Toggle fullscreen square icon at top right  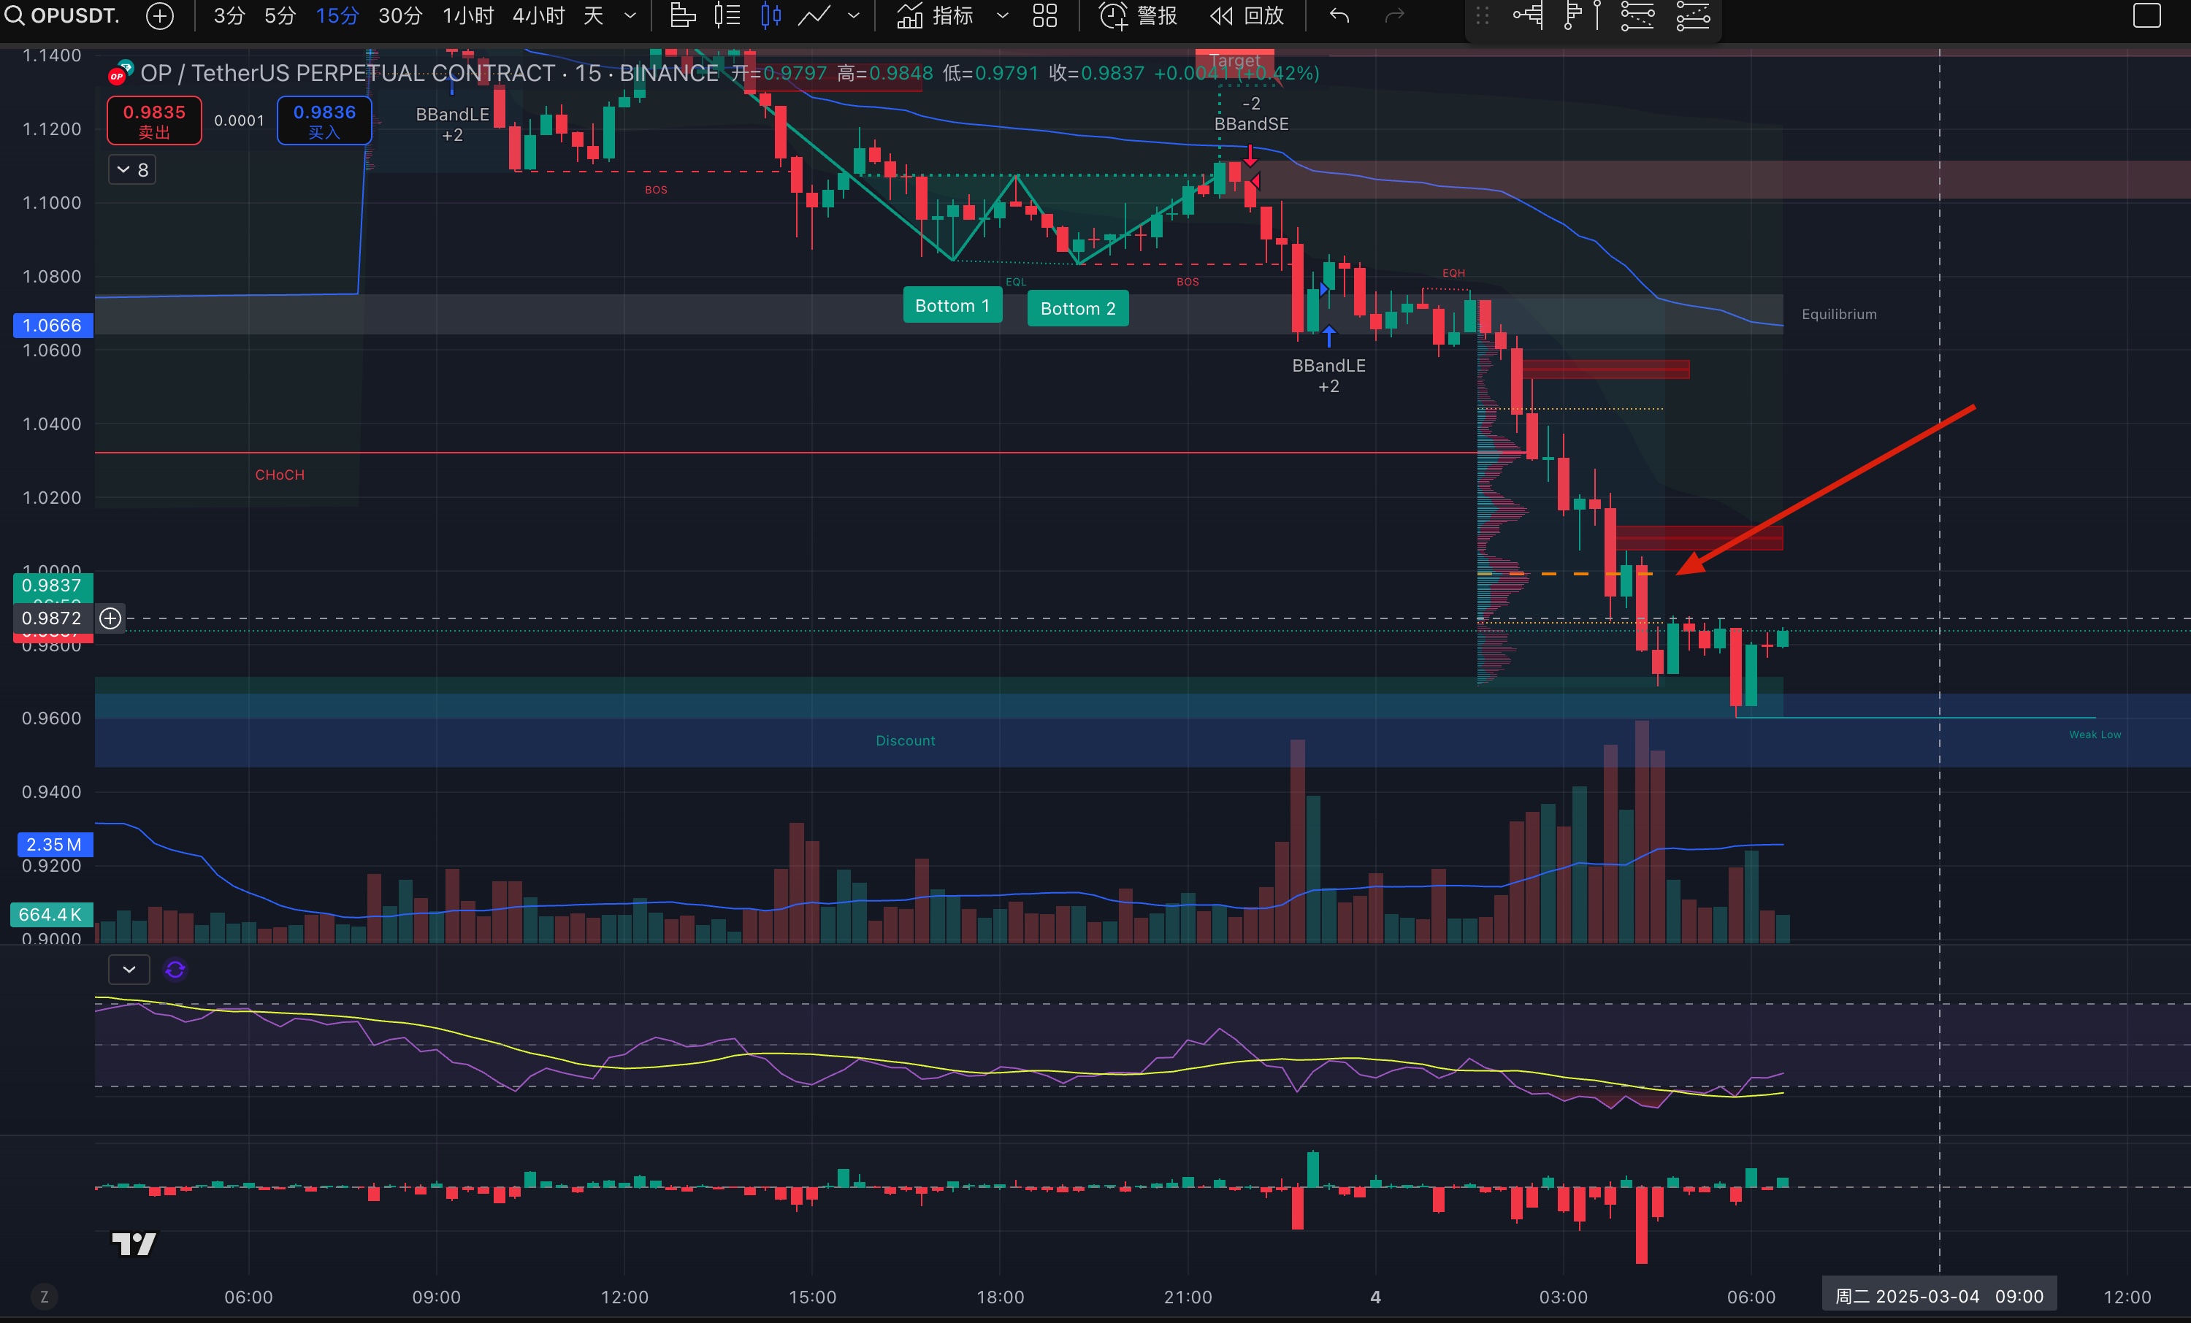(2146, 16)
